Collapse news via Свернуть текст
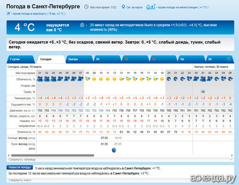The image size is (239, 185). point(20,180)
